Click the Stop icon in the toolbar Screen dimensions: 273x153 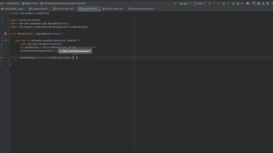pyautogui.click(x=242, y=3)
